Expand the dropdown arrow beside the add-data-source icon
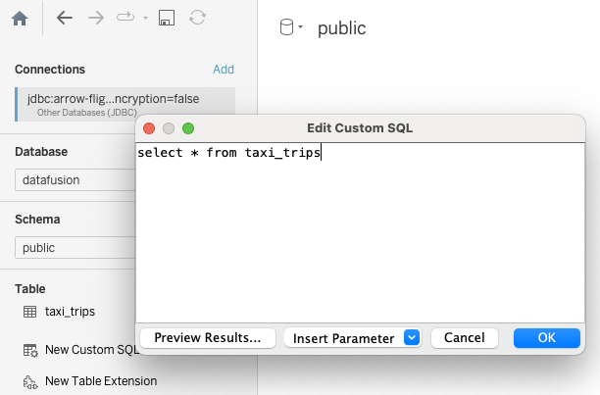 tap(145, 19)
